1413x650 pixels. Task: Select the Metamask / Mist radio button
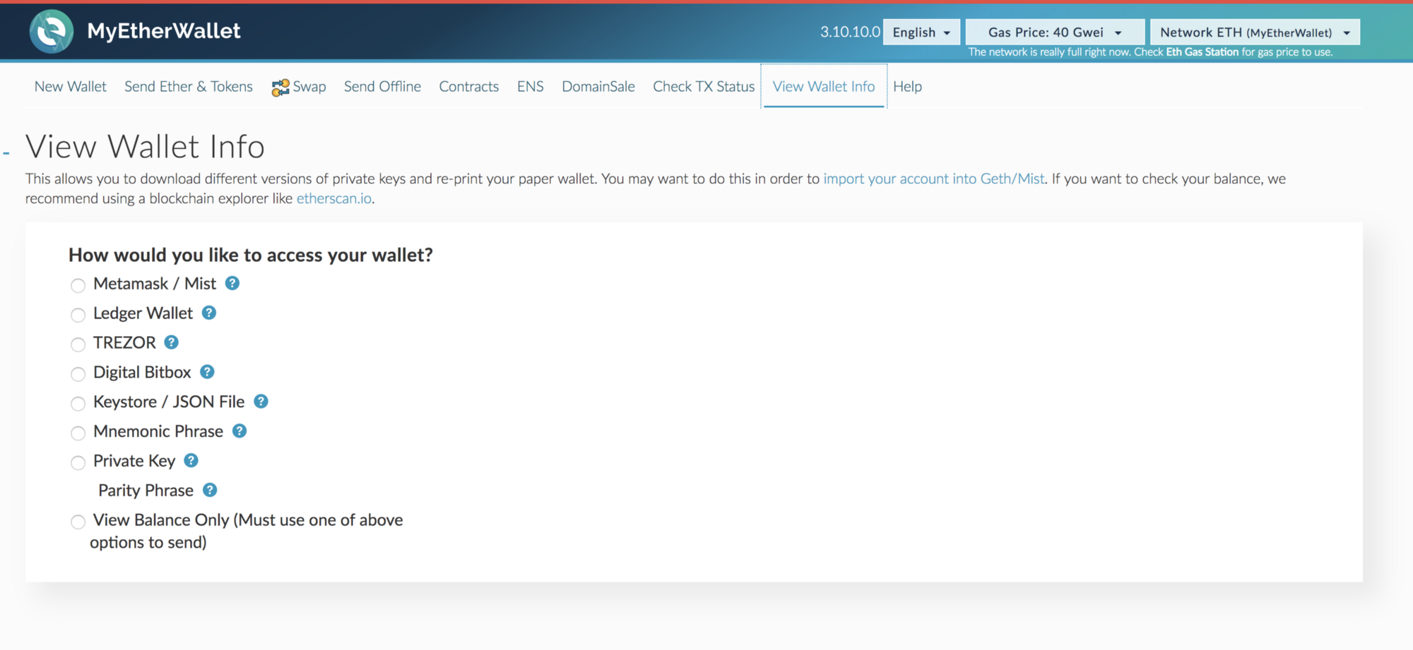pyautogui.click(x=78, y=285)
